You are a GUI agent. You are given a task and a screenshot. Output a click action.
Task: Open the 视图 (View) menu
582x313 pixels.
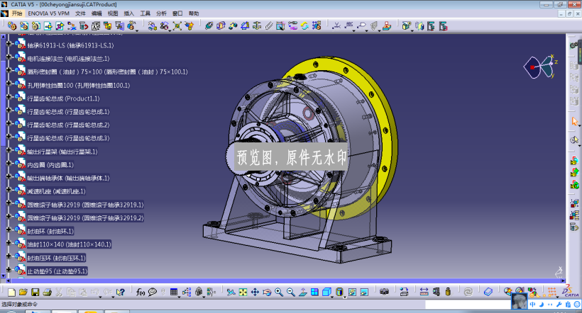[112, 13]
